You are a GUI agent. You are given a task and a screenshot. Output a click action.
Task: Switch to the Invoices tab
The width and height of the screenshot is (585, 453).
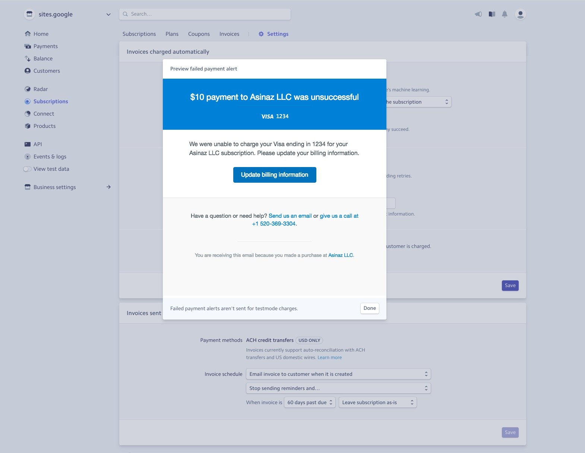[x=229, y=34]
